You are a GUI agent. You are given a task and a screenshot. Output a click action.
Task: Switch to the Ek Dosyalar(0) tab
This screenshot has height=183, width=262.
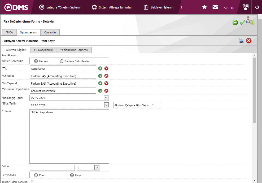(x=43, y=50)
